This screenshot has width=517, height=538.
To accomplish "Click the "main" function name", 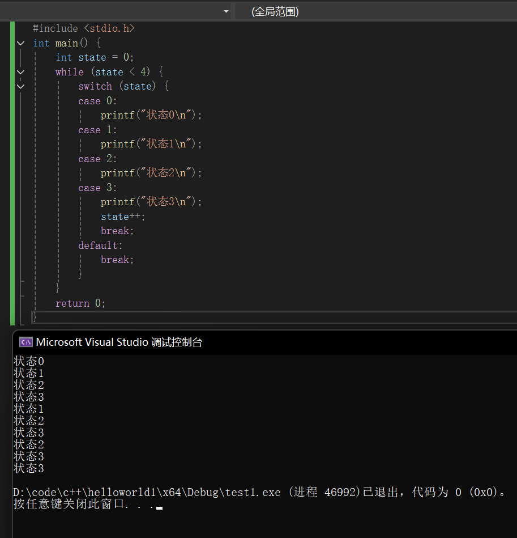I will pos(67,43).
